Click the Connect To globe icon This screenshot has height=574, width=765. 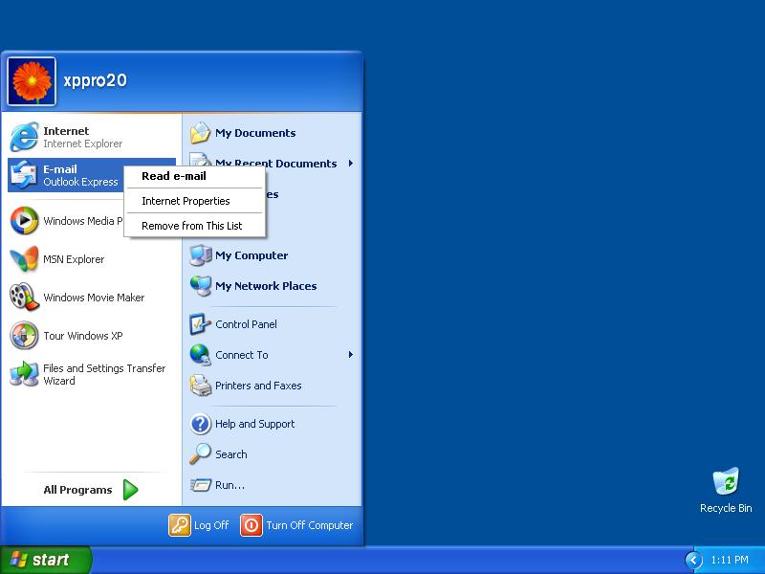click(x=200, y=355)
